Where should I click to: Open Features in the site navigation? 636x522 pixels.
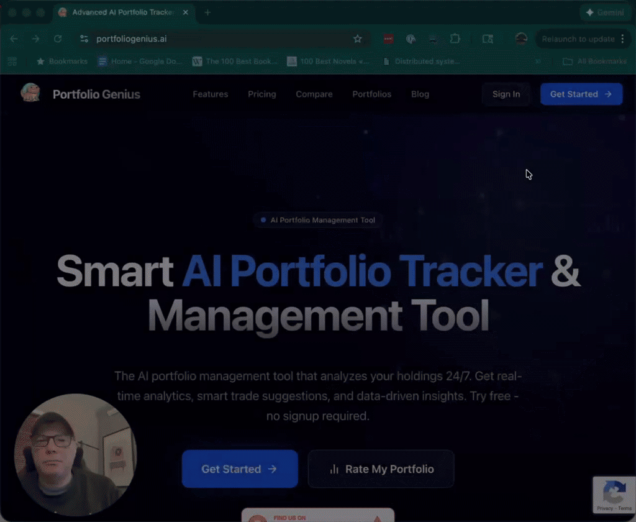[x=211, y=94]
